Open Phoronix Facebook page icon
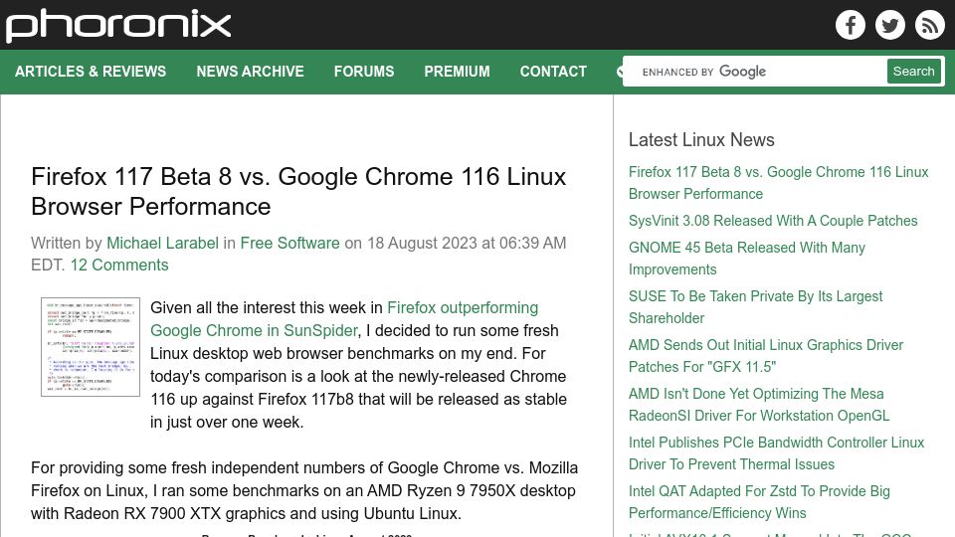 tap(851, 25)
